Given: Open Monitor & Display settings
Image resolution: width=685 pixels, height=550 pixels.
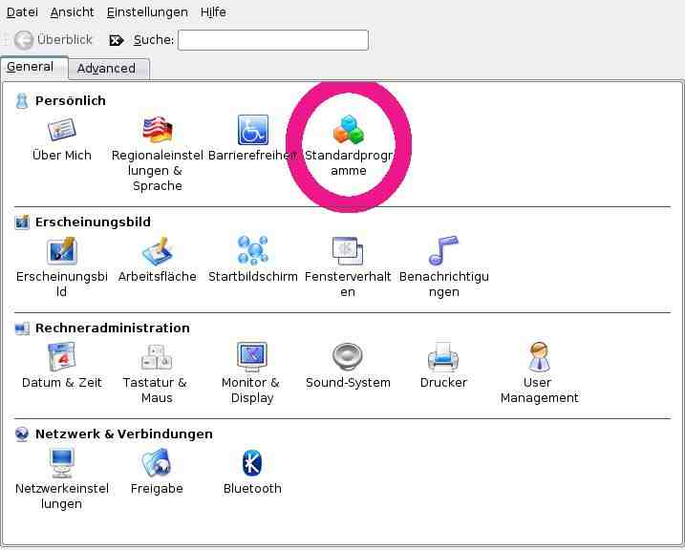Looking at the screenshot, I should tap(252, 357).
